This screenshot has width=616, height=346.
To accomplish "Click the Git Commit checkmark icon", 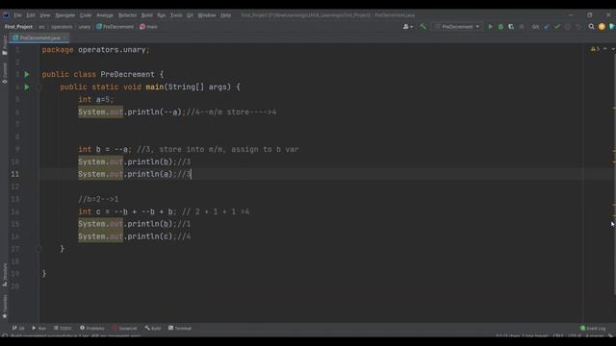I will [x=557, y=27].
